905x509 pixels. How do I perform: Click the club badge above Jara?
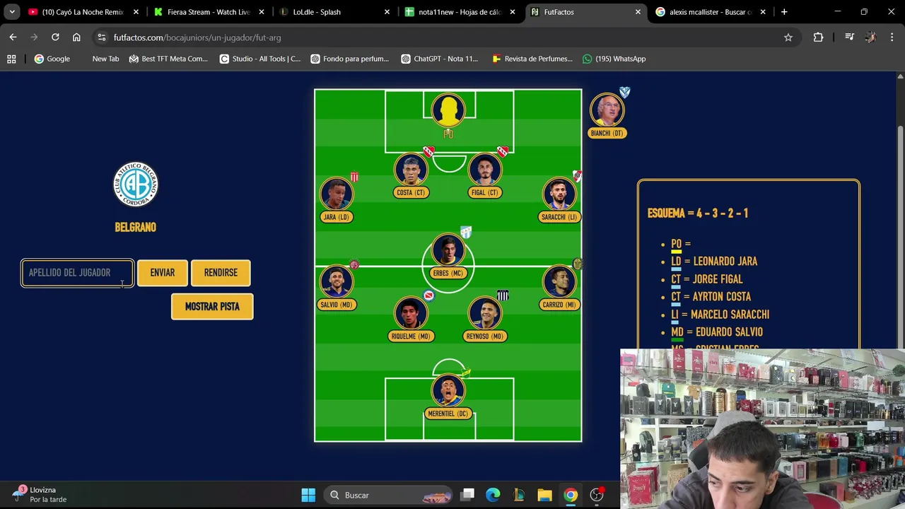[355, 177]
